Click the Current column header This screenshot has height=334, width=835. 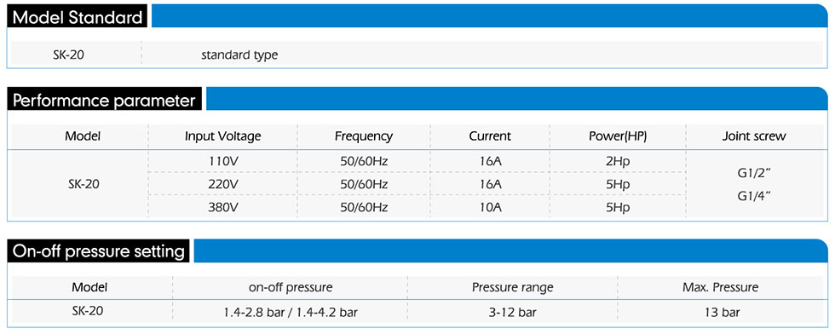(x=490, y=135)
